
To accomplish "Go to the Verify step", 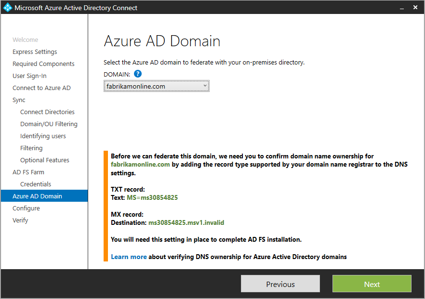I will [20, 220].
